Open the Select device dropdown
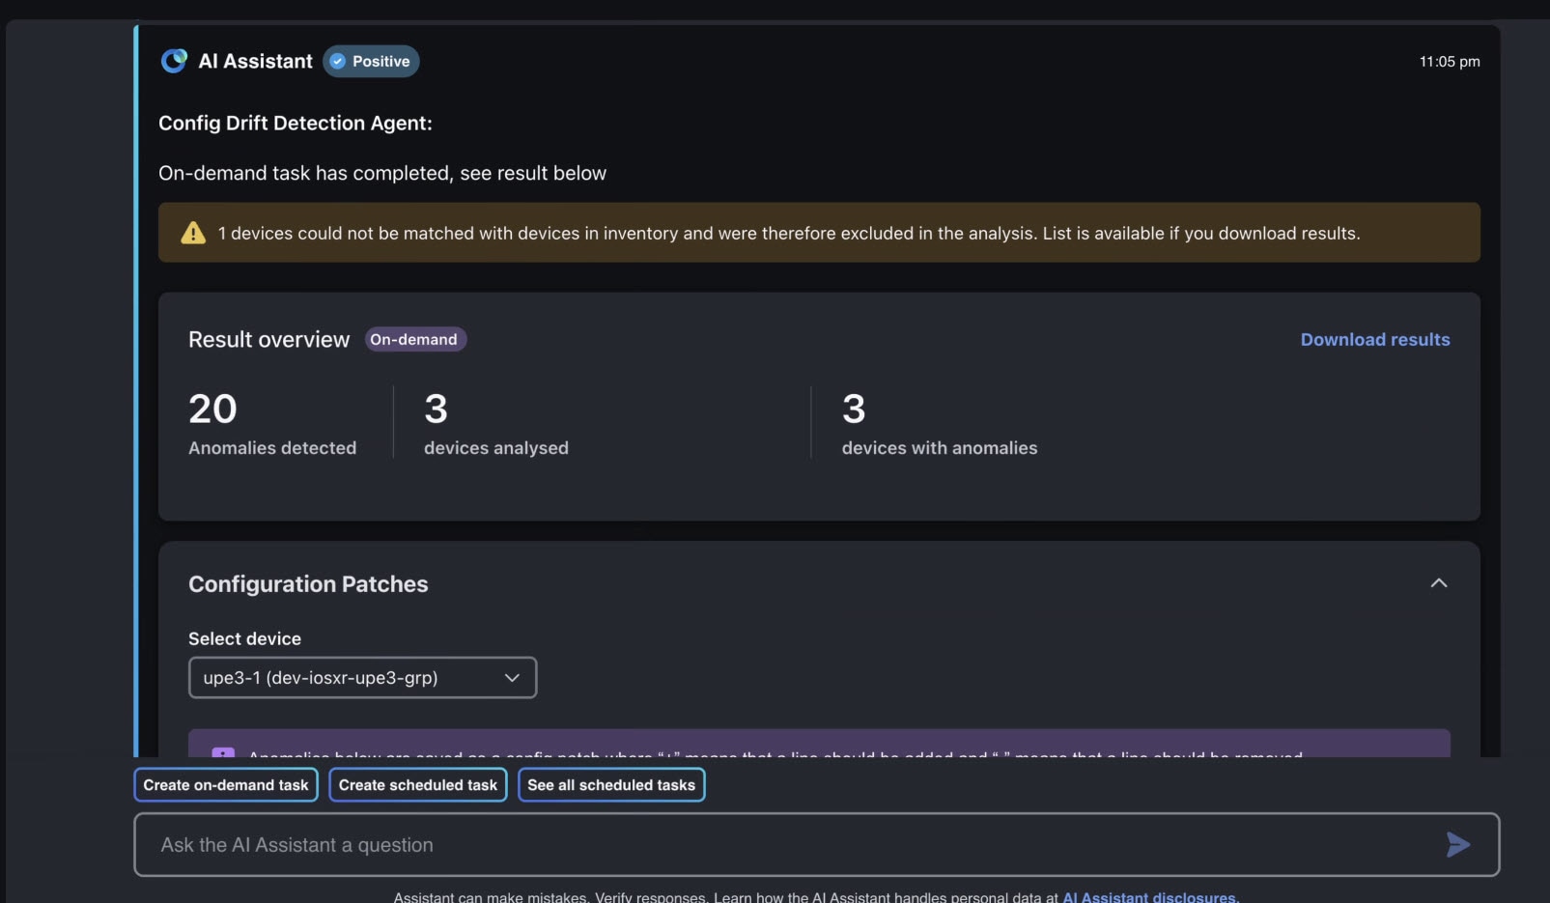Screen dimensions: 1550x903 [362, 678]
